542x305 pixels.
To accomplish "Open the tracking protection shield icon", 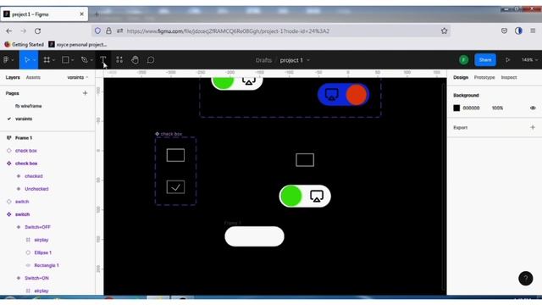I will 97,30.
